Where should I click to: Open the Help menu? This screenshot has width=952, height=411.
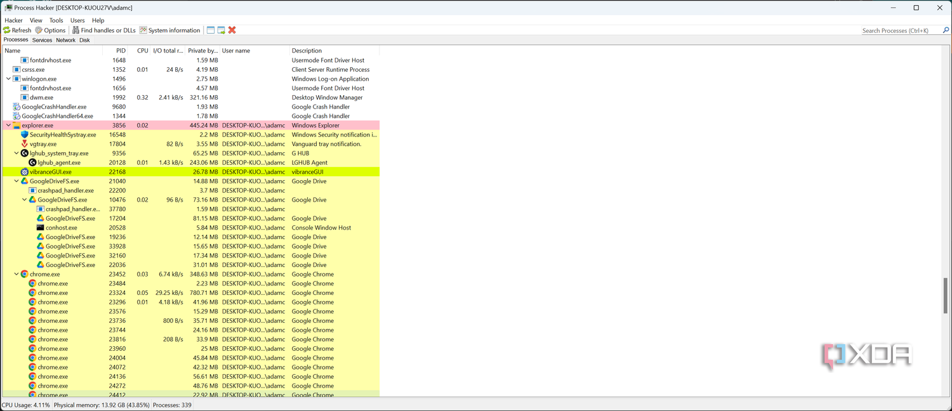[98, 20]
